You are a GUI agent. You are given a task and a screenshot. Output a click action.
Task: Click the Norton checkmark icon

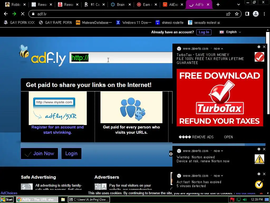point(259,184)
